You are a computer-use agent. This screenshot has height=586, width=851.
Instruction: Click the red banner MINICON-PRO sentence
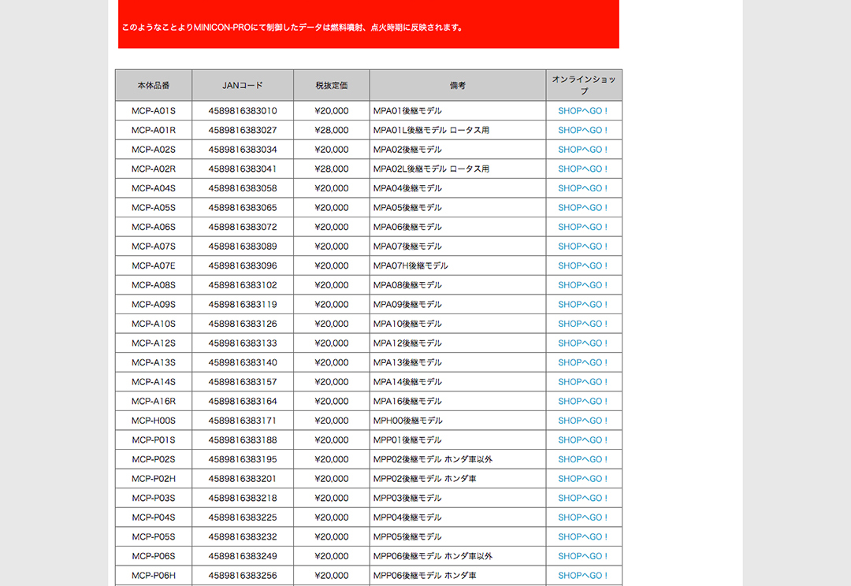coord(292,27)
